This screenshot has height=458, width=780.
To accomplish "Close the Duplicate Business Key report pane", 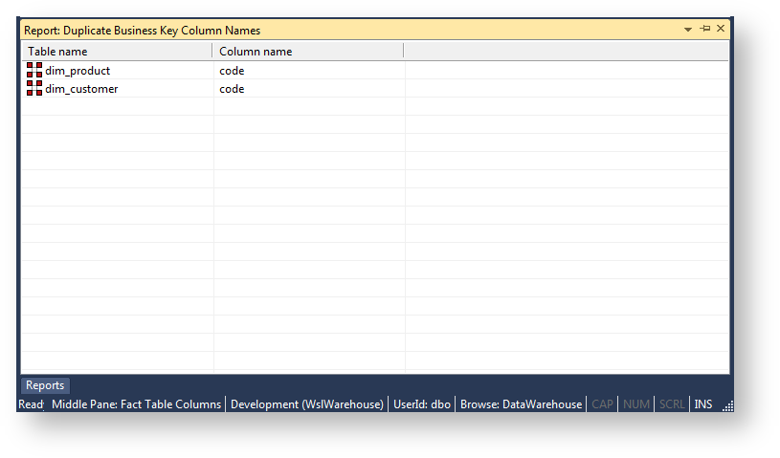I will click(x=721, y=29).
